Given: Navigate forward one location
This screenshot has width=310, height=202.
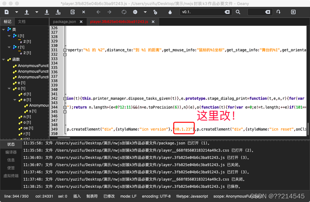Looking at the screenshot, I should 109,12.
